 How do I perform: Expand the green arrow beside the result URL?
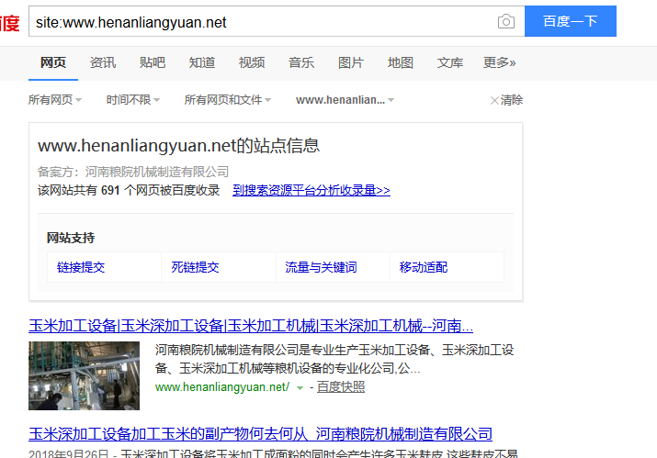pyautogui.click(x=300, y=387)
